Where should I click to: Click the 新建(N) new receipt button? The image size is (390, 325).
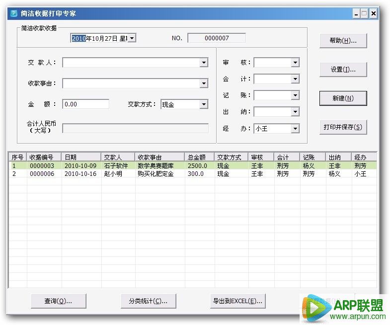[343, 98]
